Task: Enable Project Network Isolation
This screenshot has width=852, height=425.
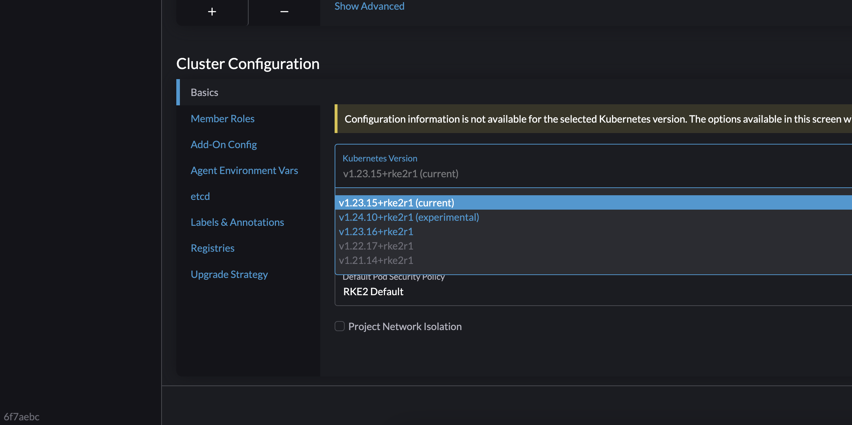Action: coord(340,326)
